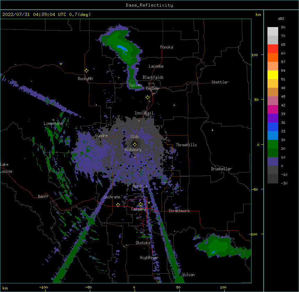Click the light gray 80 dBZ legend swatch

pyautogui.click(x=273, y=31)
